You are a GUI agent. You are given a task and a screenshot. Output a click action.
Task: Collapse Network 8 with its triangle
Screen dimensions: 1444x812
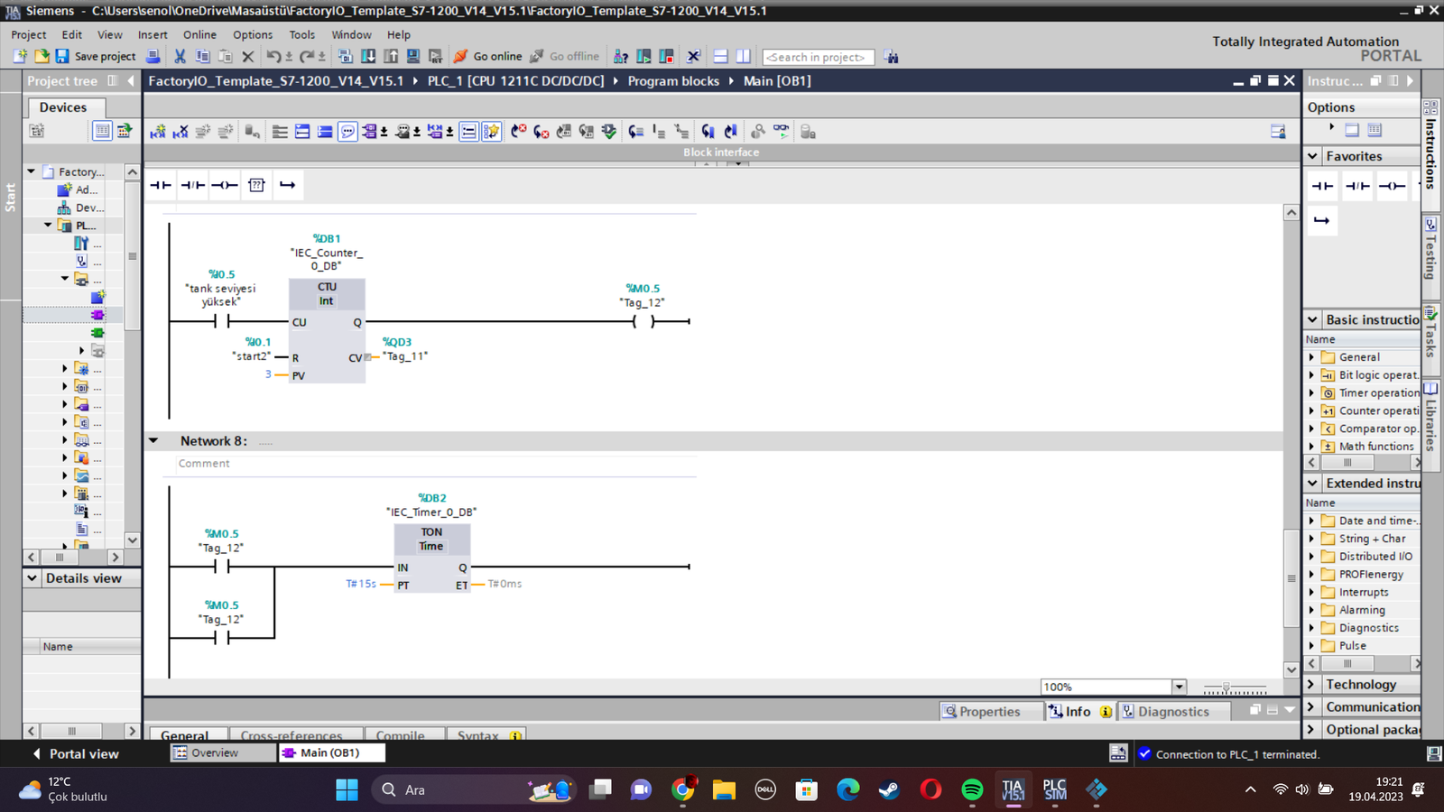(153, 441)
